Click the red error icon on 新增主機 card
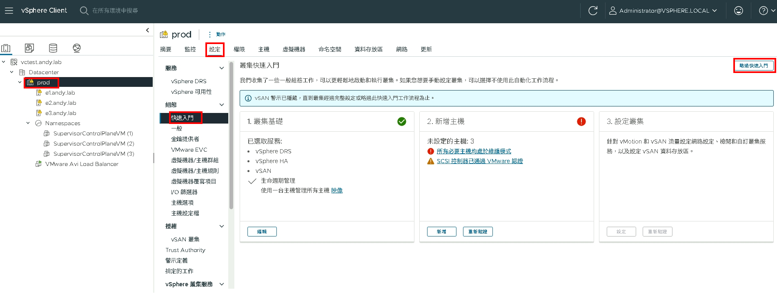Screen dimensions: 777x294 (x=581, y=122)
